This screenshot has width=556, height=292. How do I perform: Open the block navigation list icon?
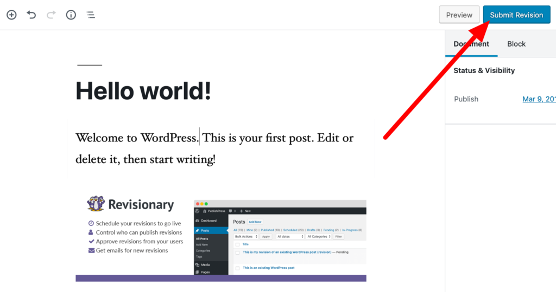click(91, 15)
